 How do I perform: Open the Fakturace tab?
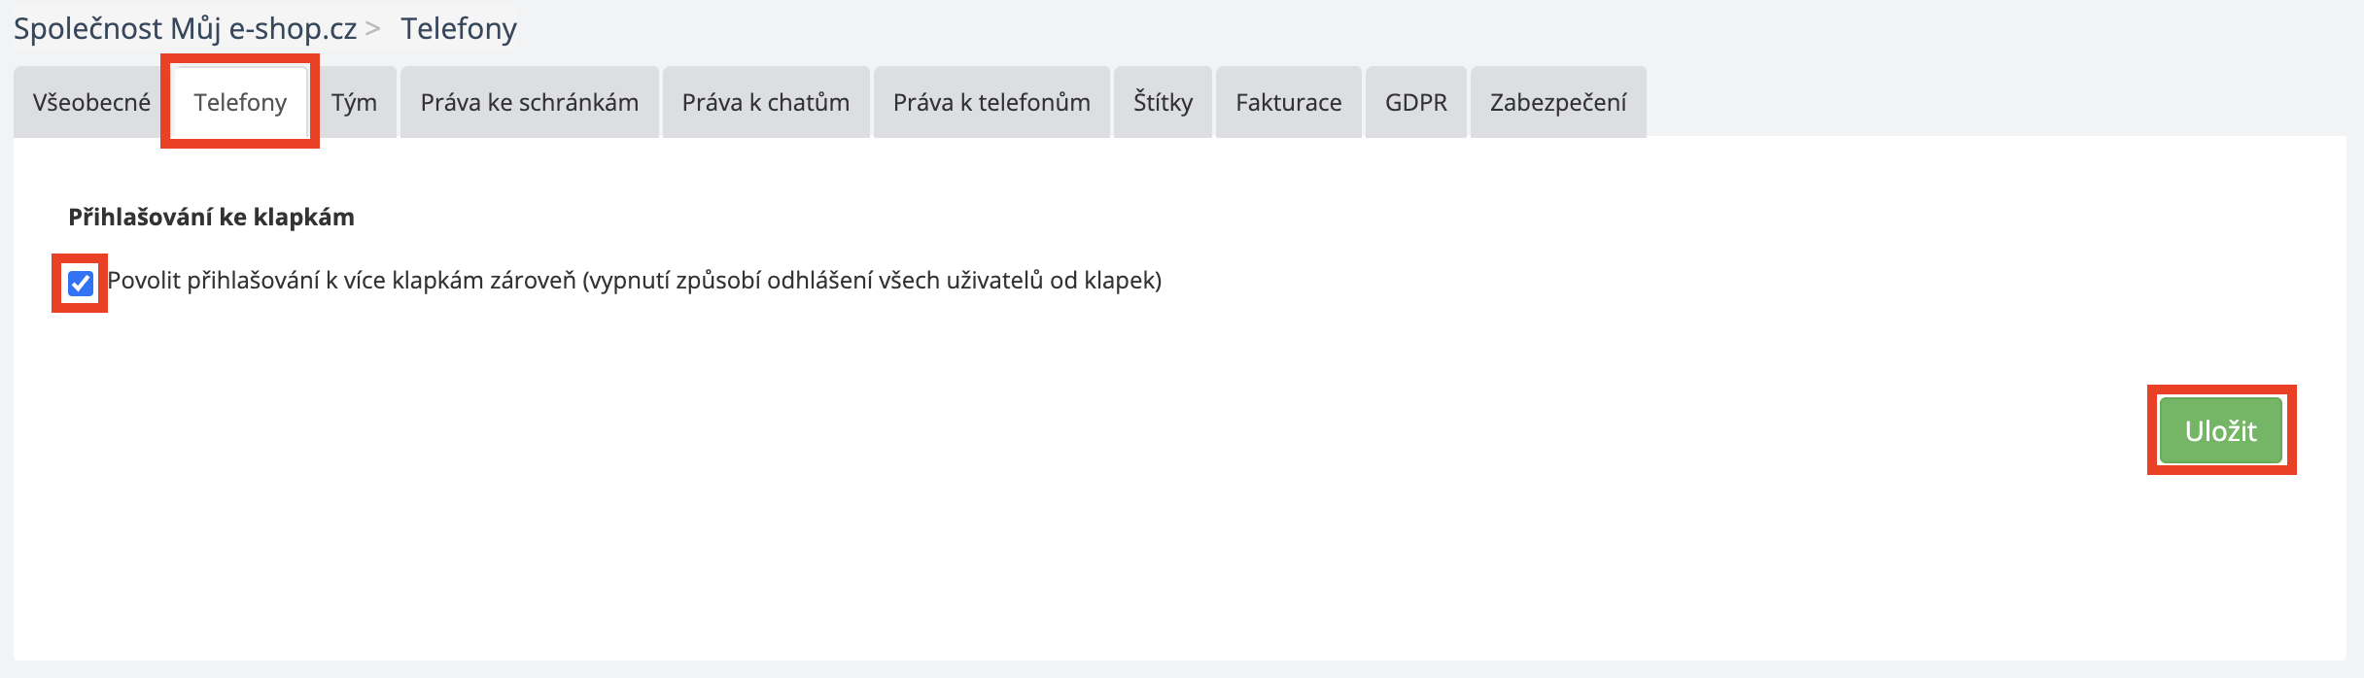[x=1288, y=102]
